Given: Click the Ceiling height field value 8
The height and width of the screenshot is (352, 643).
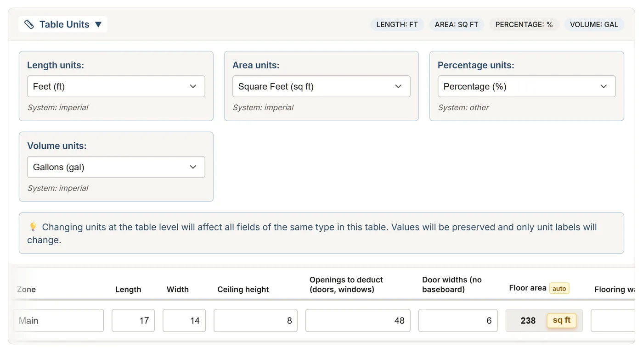Looking at the screenshot, I should pos(255,320).
